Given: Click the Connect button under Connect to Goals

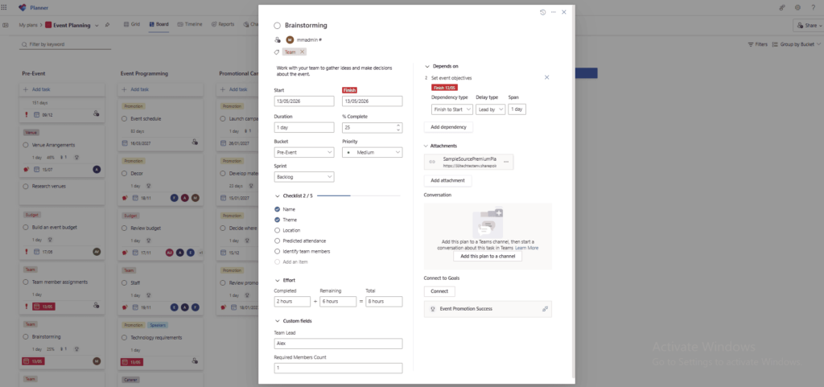Looking at the screenshot, I should coord(439,291).
